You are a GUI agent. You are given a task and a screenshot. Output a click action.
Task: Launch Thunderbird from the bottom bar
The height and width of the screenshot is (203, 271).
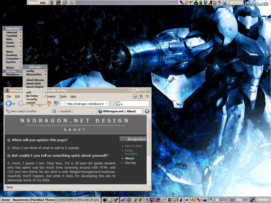click(x=146, y=200)
